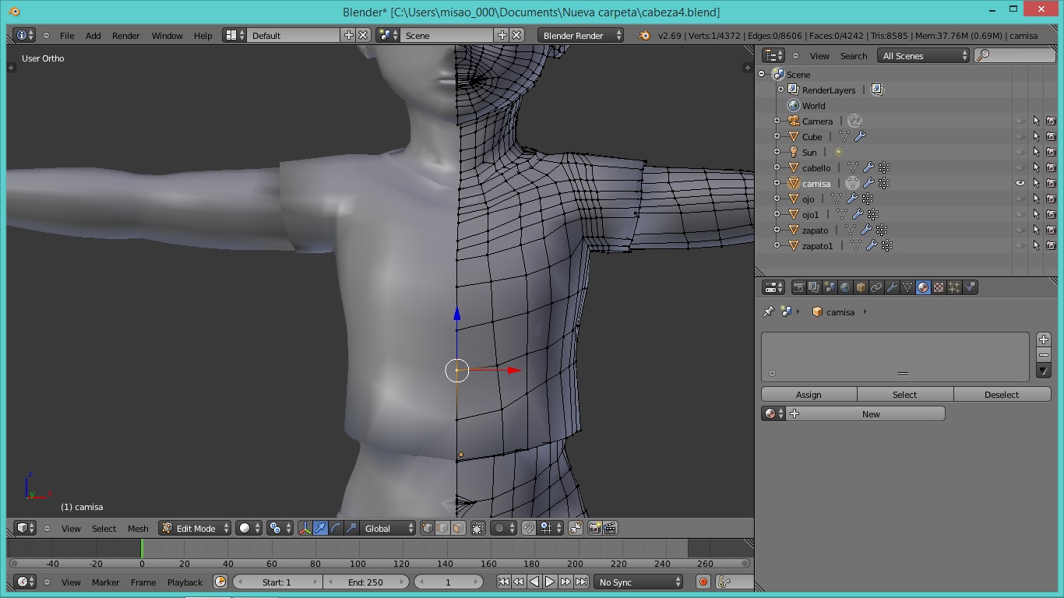Open the Texture properties tab
The width and height of the screenshot is (1064, 598).
939,287
